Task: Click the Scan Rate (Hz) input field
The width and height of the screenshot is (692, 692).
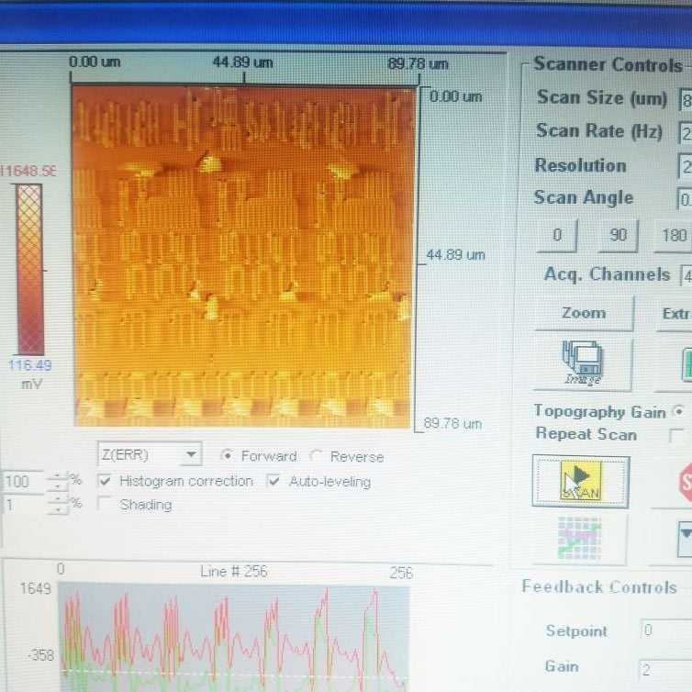Action: click(686, 133)
